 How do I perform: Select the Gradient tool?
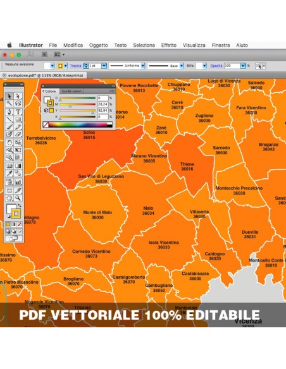tap(18, 166)
